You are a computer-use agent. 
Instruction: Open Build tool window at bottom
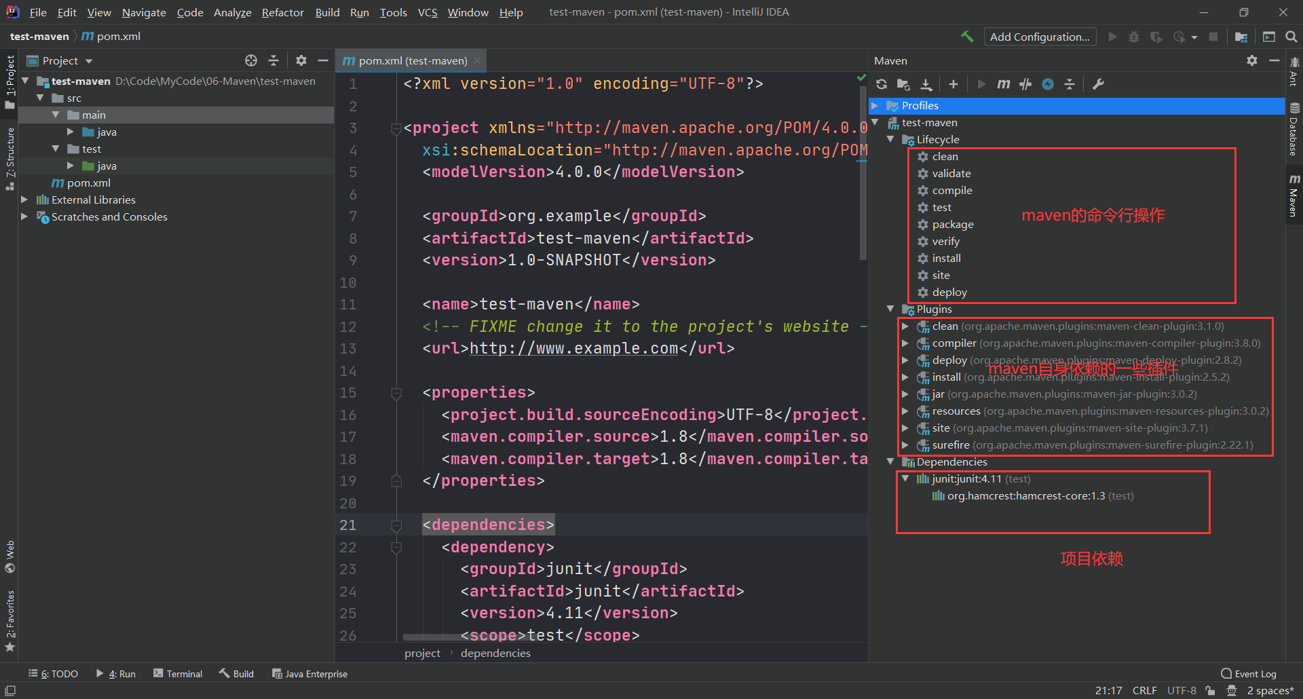pyautogui.click(x=236, y=673)
